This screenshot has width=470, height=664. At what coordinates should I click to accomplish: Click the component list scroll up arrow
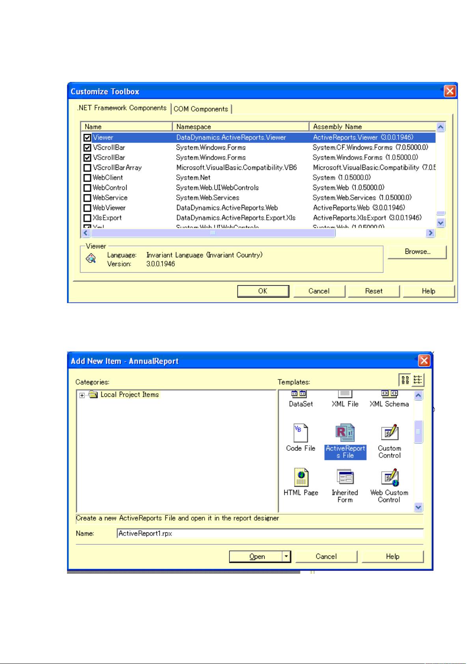tap(441, 127)
